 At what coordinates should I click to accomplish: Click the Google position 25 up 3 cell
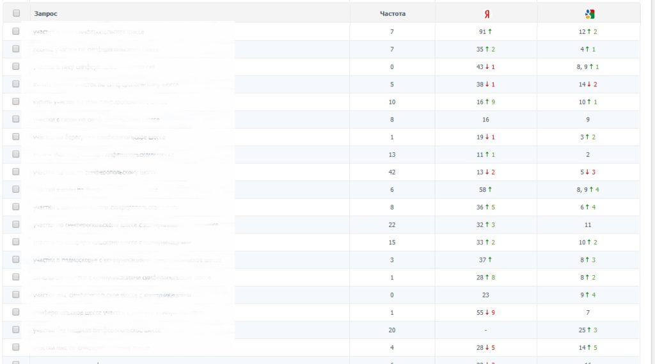[x=588, y=330]
